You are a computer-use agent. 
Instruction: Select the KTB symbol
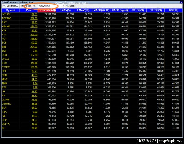click(x=4, y=31)
